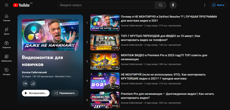Click the Видеомонтаж для новичков playlist title
This screenshot has width=230, height=110.
(42, 61)
